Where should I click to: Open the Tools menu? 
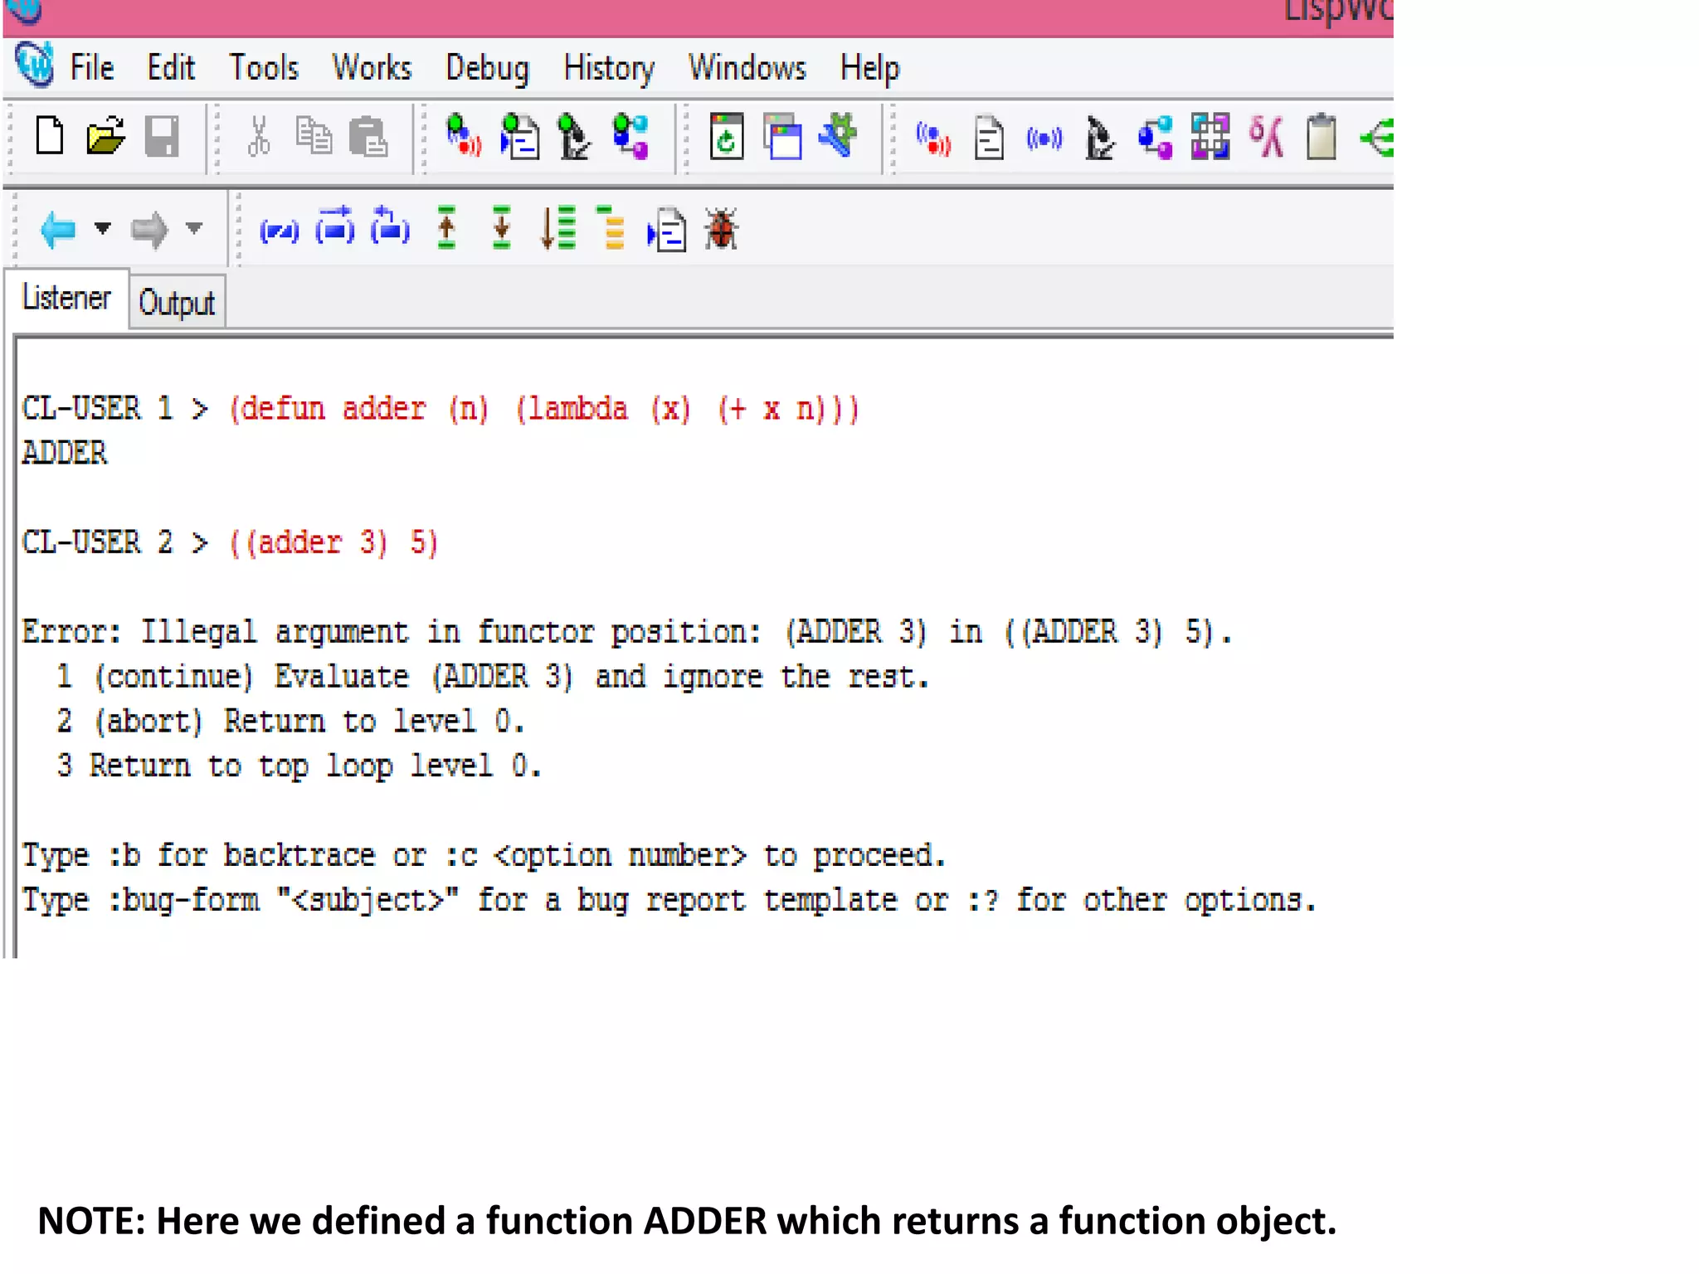pyautogui.click(x=264, y=67)
